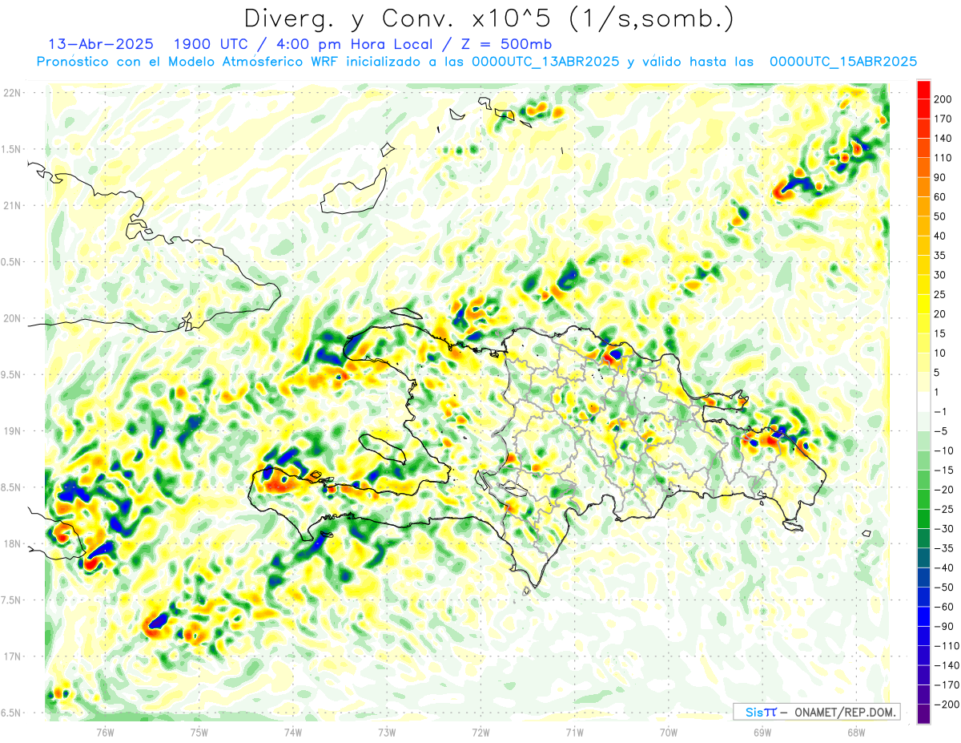Click the 68W longitude label

[856, 732]
